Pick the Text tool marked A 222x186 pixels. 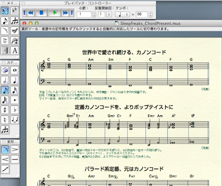(15, 50)
